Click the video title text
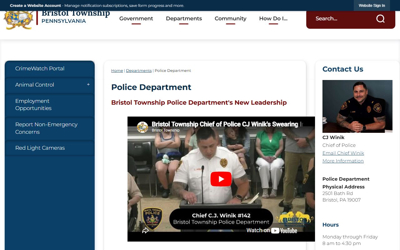 227,124
